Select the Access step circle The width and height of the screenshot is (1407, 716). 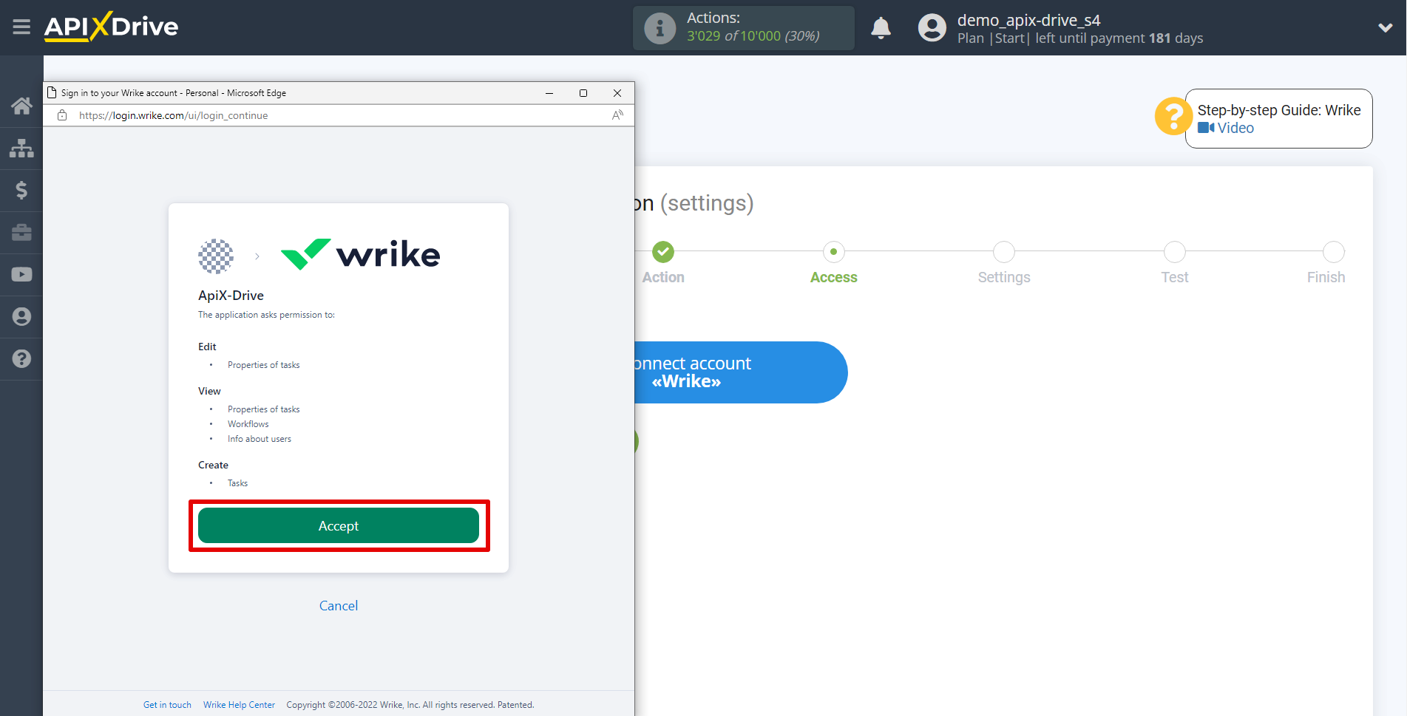833,252
